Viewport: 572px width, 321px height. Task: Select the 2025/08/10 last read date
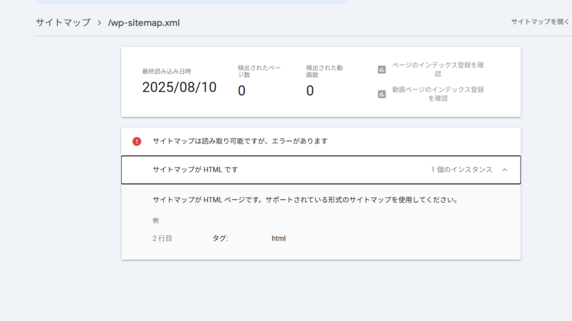(x=179, y=88)
